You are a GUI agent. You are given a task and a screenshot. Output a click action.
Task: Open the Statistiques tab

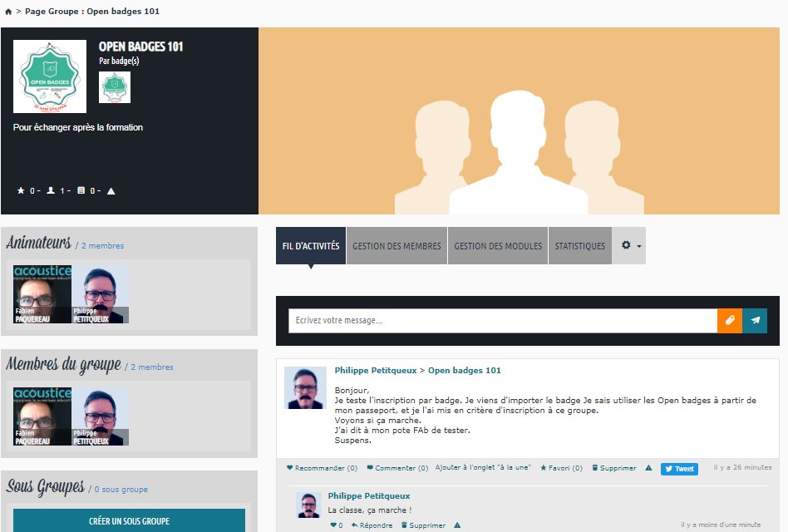(x=580, y=246)
